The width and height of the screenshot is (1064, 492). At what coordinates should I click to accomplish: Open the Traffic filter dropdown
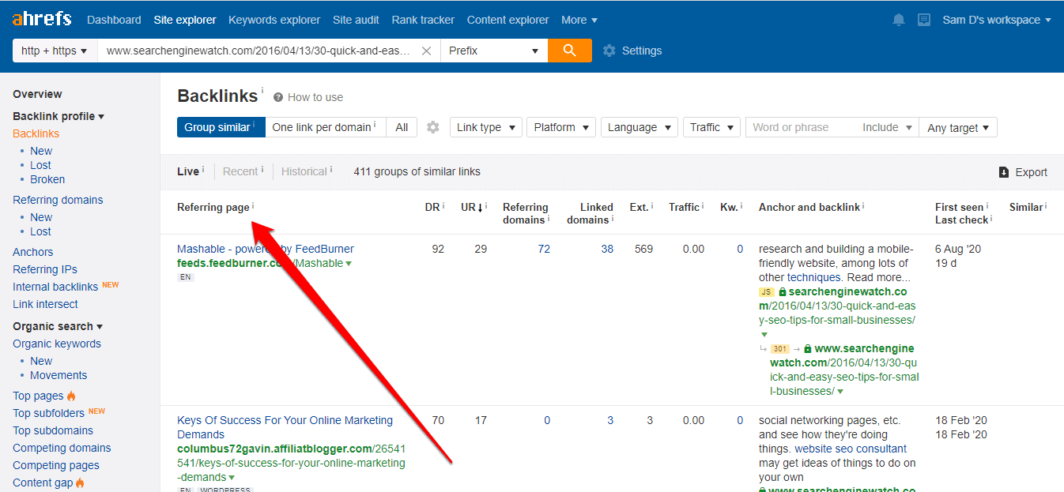click(711, 127)
